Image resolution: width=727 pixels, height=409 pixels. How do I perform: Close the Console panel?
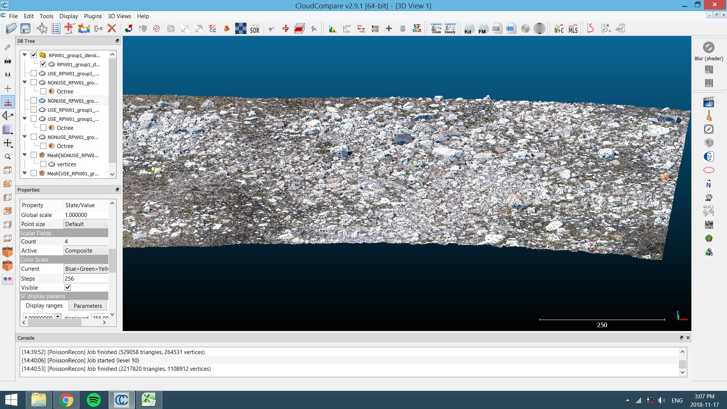[x=688, y=338]
